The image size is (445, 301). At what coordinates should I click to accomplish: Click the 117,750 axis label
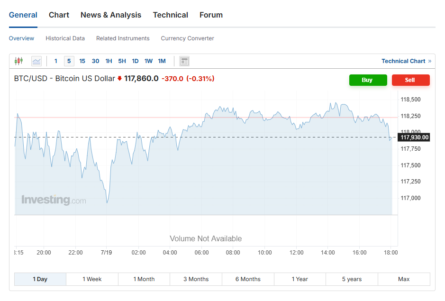tap(411, 149)
